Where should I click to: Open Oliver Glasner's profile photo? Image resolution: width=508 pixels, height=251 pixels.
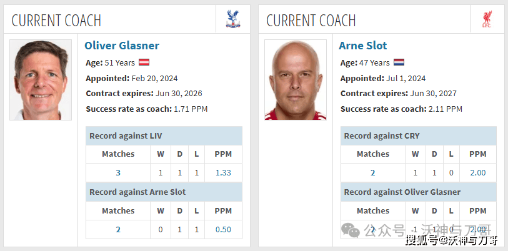[x=41, y=80]
